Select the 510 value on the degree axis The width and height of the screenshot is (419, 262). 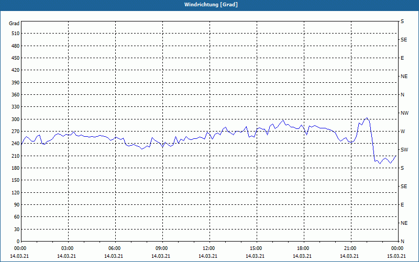coord(16,34)
